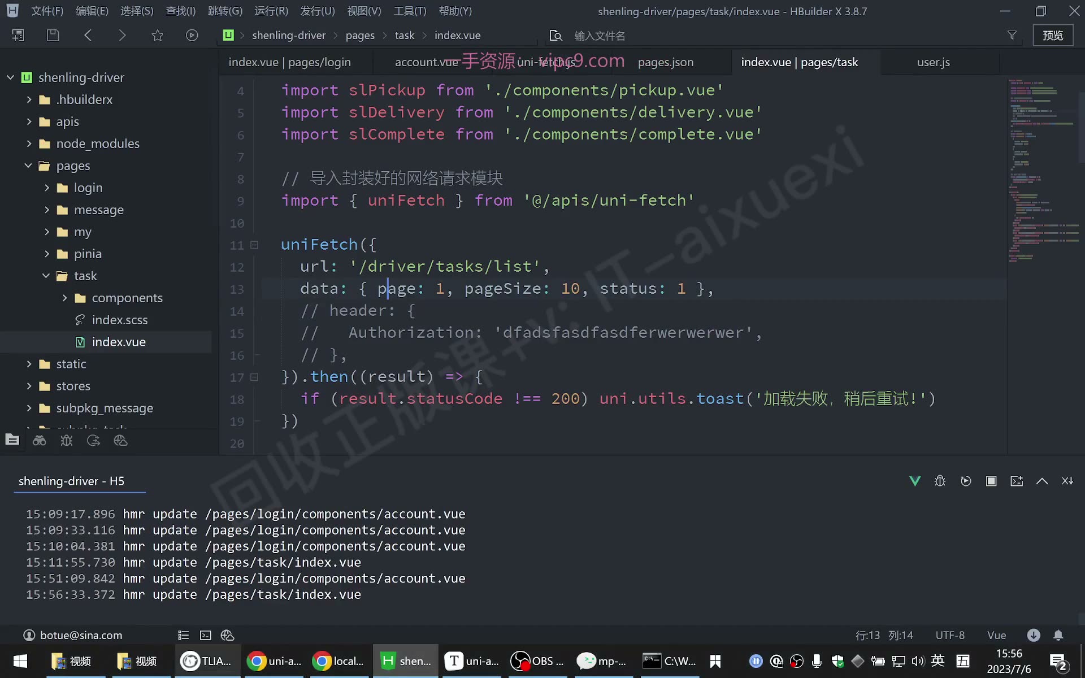Open the OBS app in Windows taskbar
The height and width of the screenshot is (678, 1085).
(537, 661)
